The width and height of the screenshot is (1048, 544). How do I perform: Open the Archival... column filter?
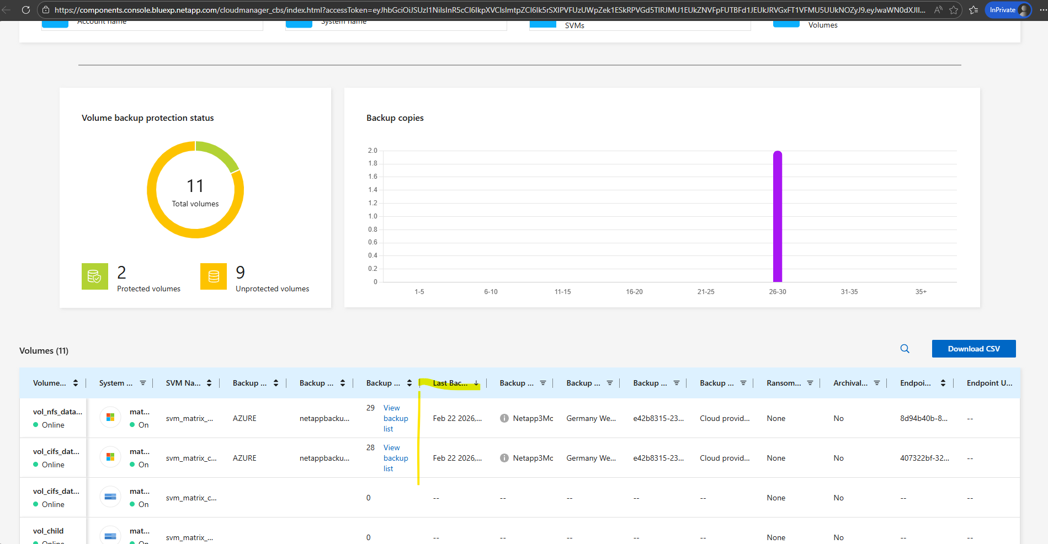coord(877,383)
